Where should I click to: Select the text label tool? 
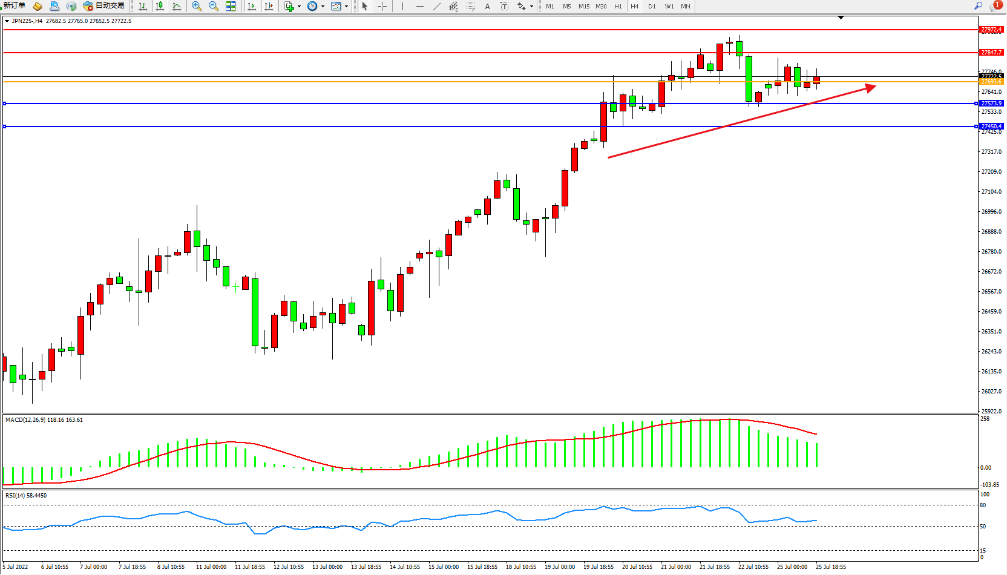(487, 6)
